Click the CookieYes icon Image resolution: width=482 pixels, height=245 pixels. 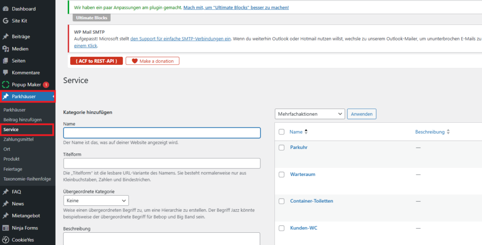[6, 240]
